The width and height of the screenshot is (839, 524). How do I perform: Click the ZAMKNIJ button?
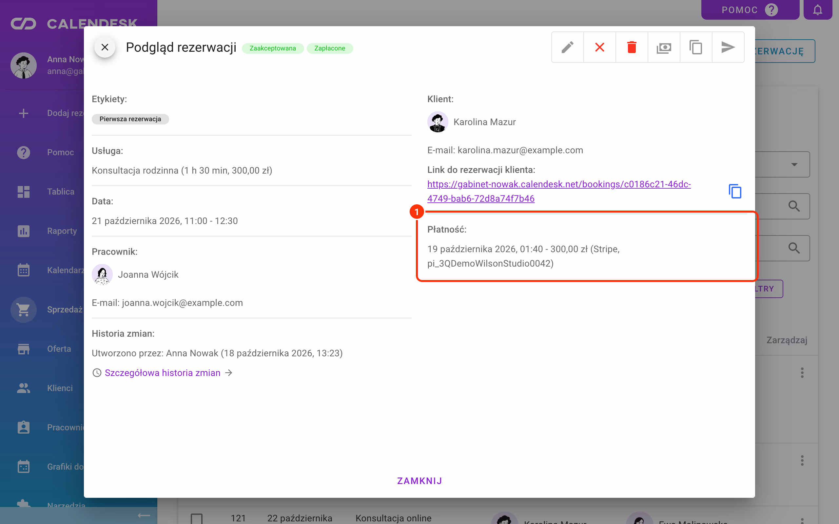[x=419, y=481]
